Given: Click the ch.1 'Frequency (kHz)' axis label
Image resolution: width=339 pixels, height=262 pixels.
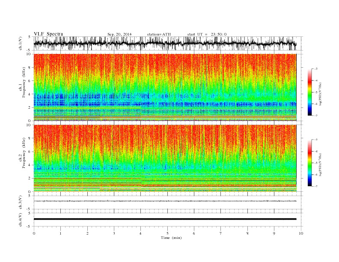Looking at the screenshot, I should click(x=24, y=82).
